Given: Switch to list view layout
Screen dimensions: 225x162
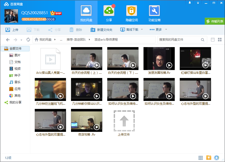Looking at the screenshot, I should click(x=213, y=40).
